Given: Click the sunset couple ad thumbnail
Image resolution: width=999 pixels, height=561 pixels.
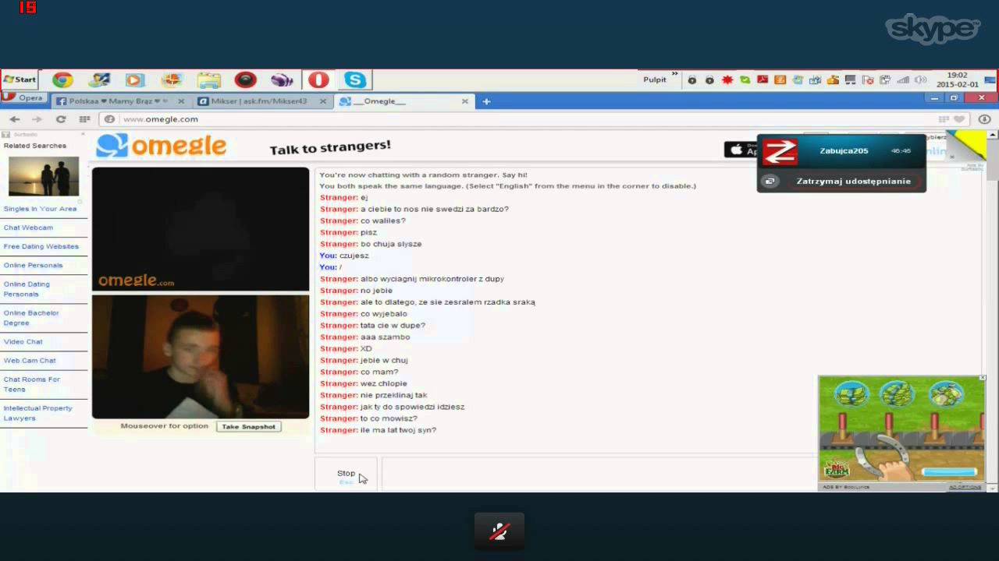Looking at the screenshot, I should pyautogui.click(x=44, y=176).
